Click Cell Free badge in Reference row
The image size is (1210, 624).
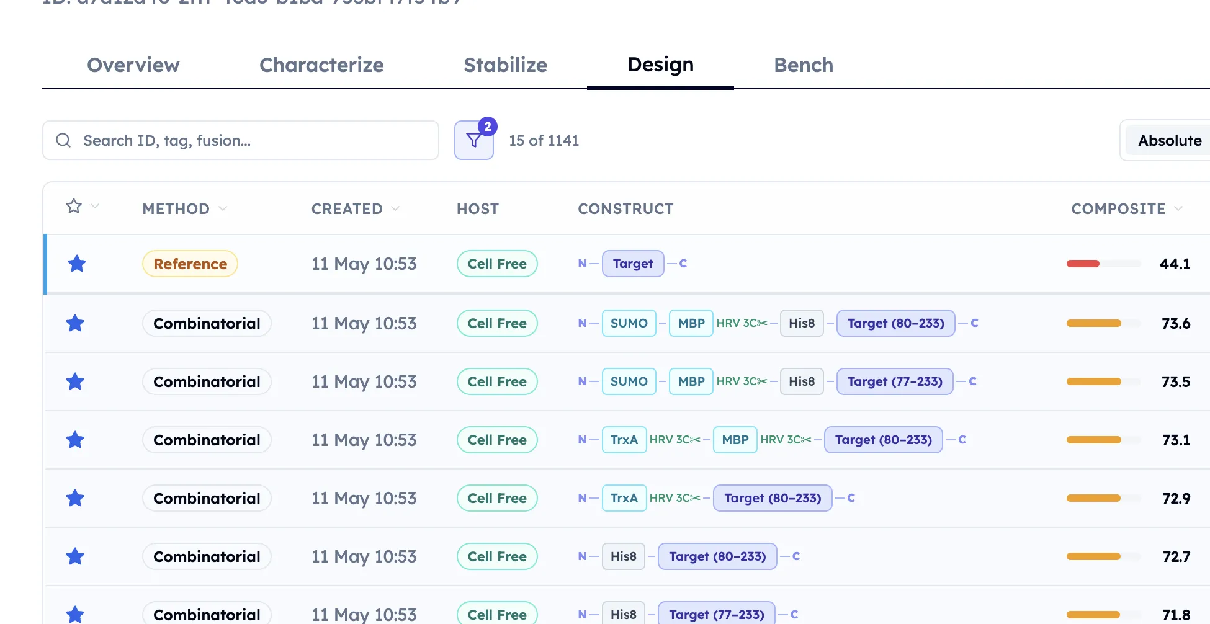(497, 264)
